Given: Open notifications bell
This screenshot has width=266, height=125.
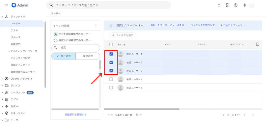Looking at the screenshot, I should click(x=219, y=5).
